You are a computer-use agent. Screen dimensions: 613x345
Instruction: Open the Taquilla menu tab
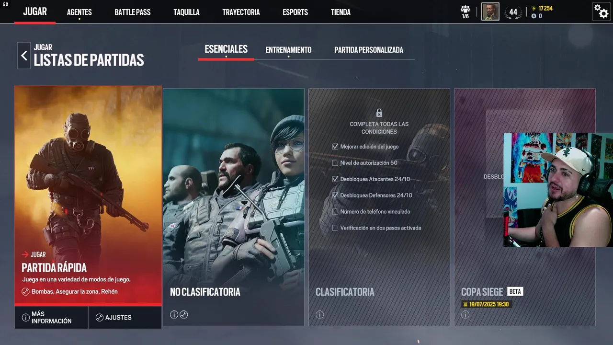click(x=186, y=12)
